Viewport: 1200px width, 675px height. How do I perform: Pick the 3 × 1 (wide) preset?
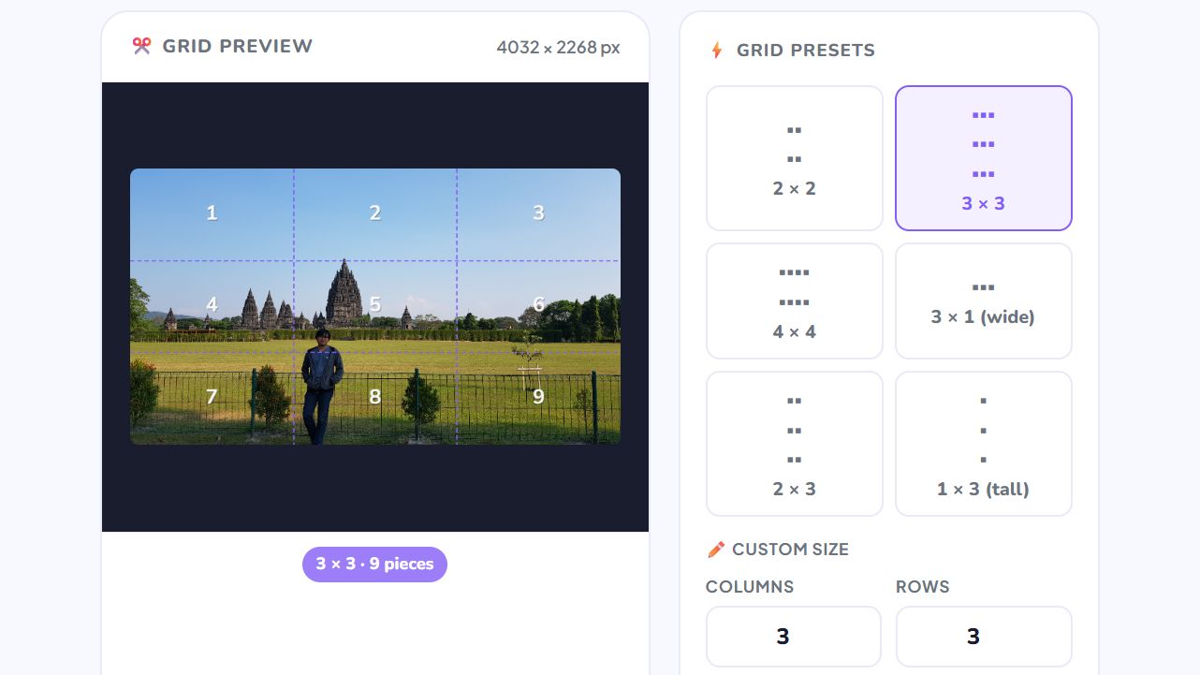[984, 301]
